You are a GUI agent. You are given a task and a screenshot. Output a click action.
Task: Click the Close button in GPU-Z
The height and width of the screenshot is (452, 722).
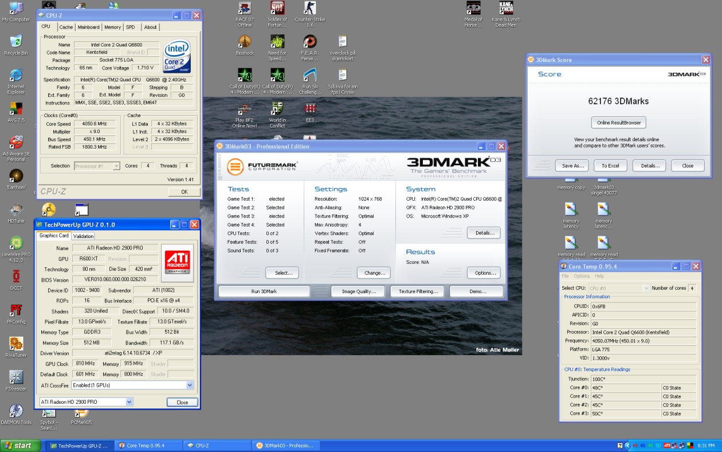pyautogui.click(x=182, y=402)
